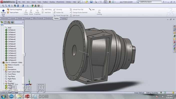The width and height of the screenshot is (176, 99).
Task: Click the Rebuild traffic light icon
Action: [x=110, y=2]
